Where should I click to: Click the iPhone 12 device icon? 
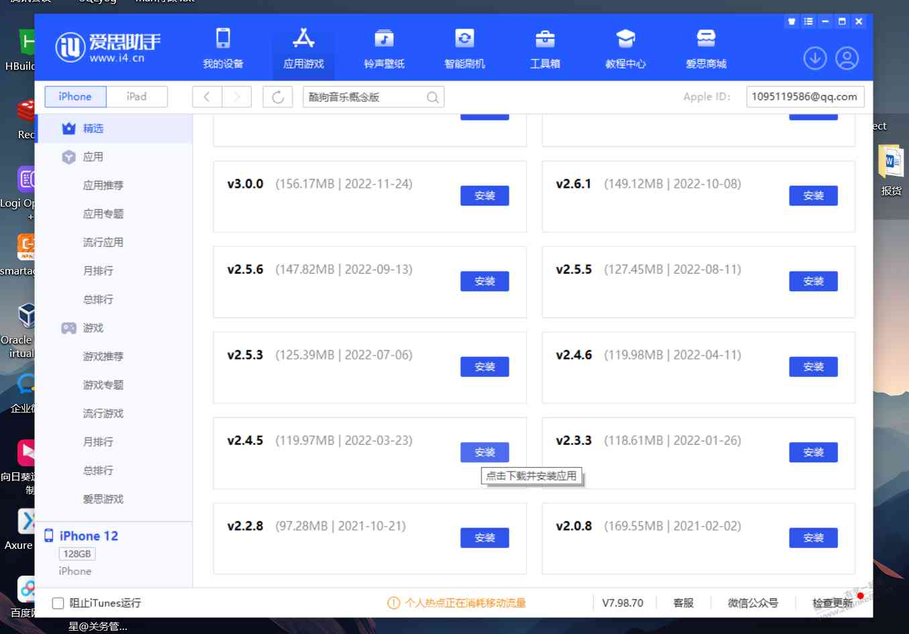coord(49,535)
